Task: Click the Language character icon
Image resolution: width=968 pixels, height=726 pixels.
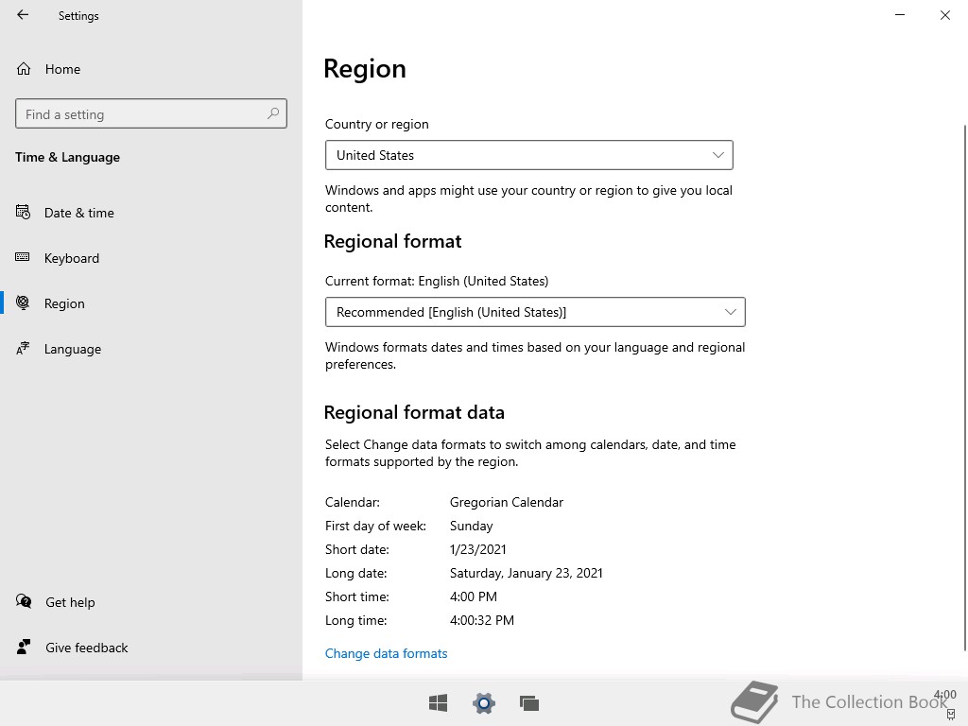Action: coord(23,348)
